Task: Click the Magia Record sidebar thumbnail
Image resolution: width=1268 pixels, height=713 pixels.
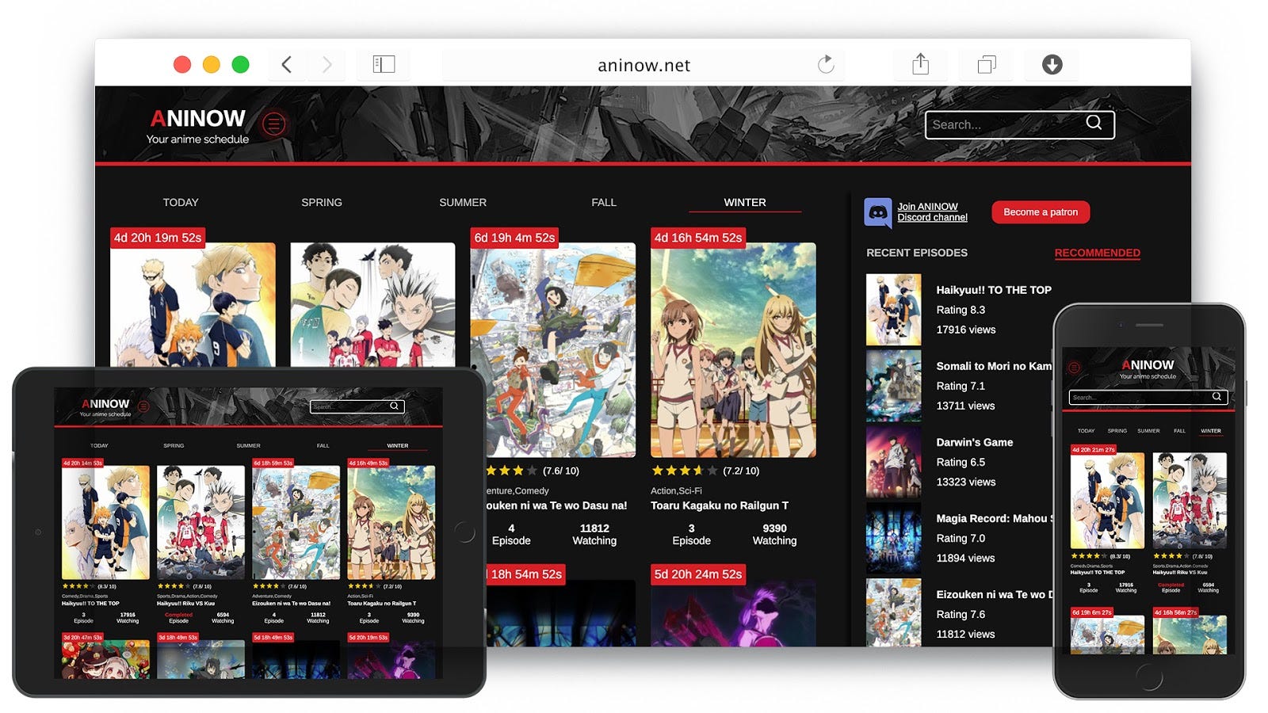Action: [x=894, y=538]
